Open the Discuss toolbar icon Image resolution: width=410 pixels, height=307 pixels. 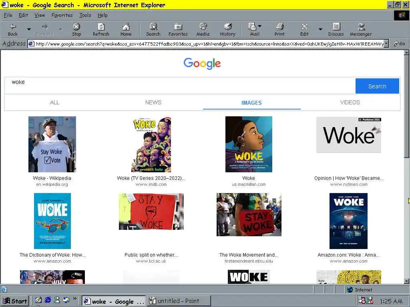336,30
